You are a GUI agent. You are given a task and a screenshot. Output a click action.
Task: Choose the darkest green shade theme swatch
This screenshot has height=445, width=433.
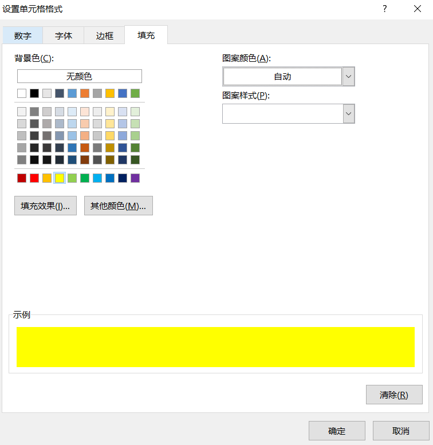(135, 160)
